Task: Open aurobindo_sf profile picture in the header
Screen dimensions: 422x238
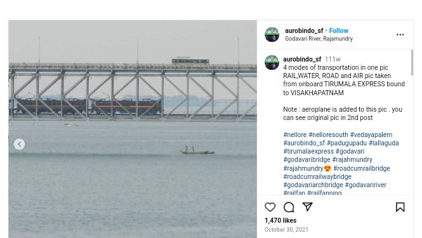Action: click(272, 34)
